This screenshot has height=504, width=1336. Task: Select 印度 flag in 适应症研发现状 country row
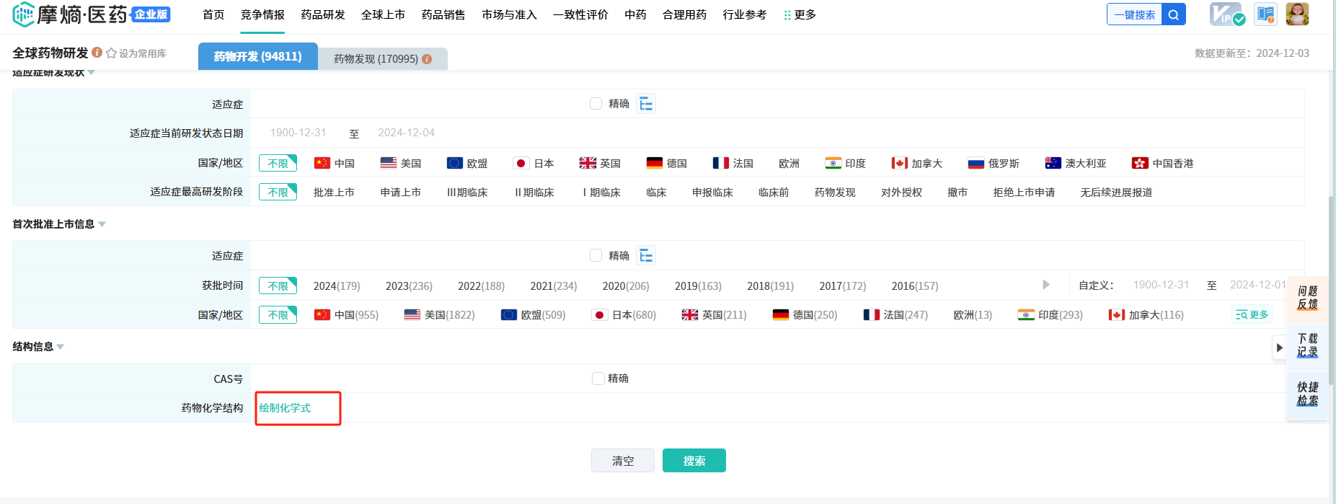coord(833,164)
